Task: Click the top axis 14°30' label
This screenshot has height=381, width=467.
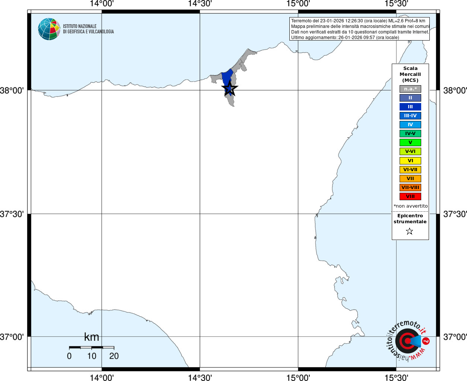Action: tap(200, 4)
